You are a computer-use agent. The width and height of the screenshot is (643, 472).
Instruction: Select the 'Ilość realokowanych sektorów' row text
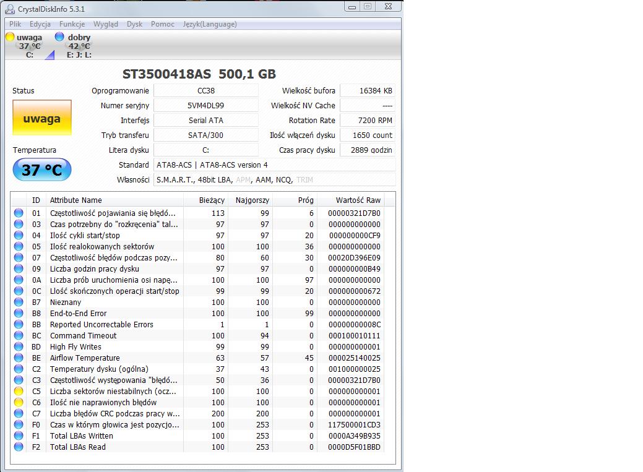point(102,246)
